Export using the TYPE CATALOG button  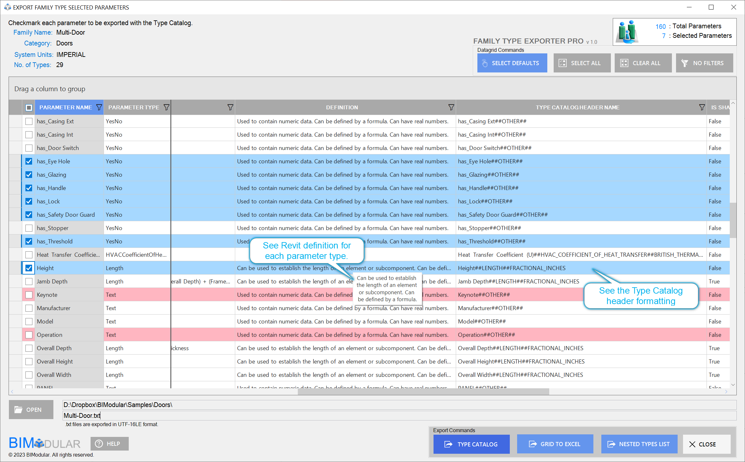(x=471, y=444)
